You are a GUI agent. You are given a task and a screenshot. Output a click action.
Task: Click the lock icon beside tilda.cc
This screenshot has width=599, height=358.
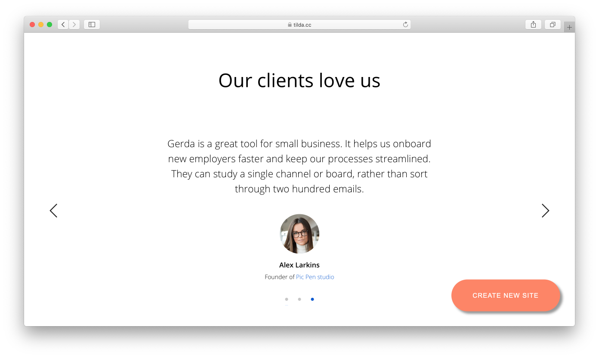point(290,25)
